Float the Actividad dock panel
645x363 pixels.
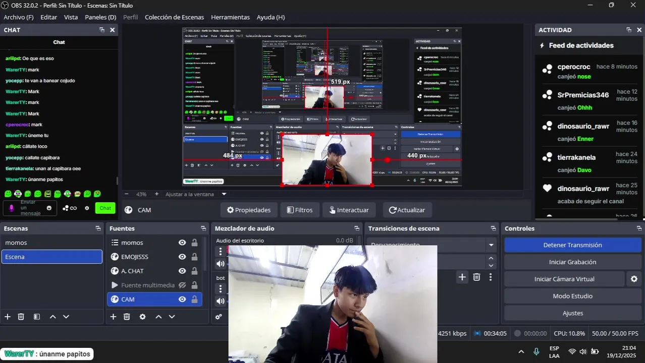pos(628,30)
